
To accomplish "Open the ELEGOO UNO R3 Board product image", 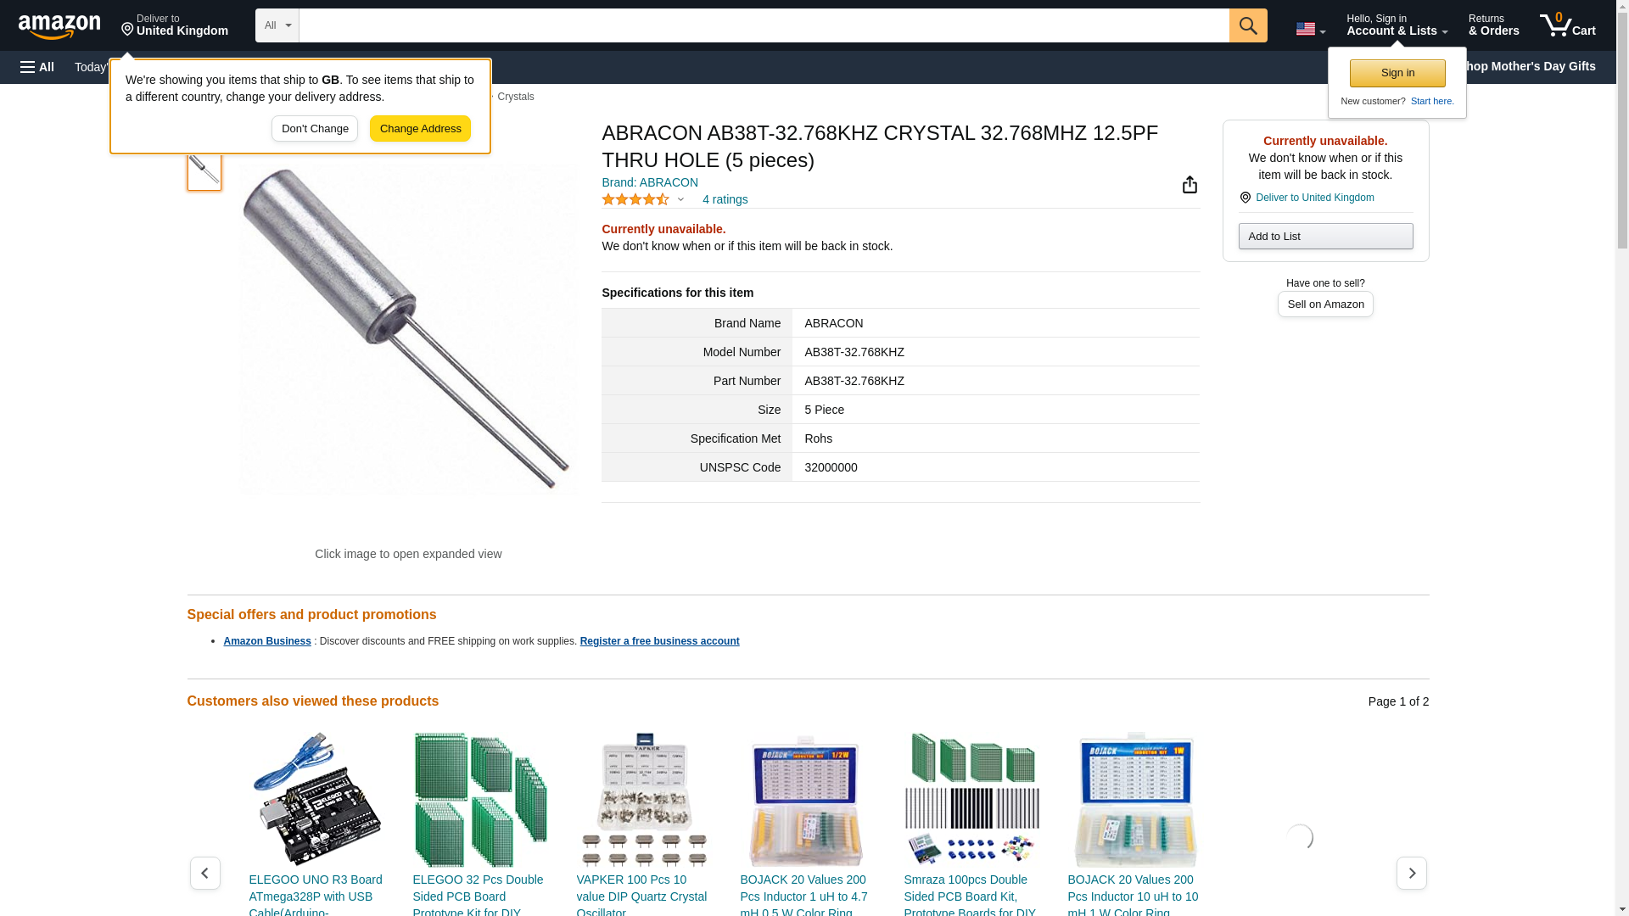I will 316,799.
